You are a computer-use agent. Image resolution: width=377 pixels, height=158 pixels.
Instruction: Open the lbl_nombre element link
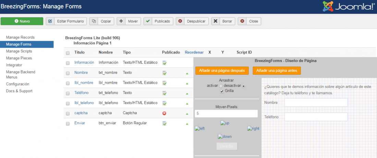[84, 83]
